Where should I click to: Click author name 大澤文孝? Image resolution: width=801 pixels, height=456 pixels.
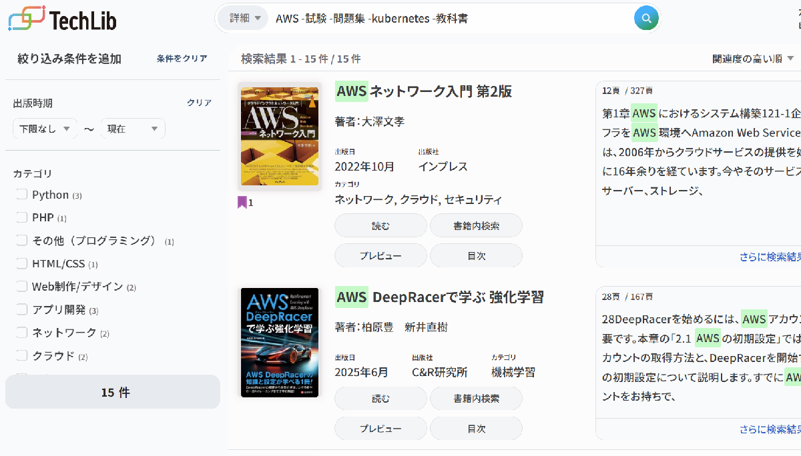(382, 121)
